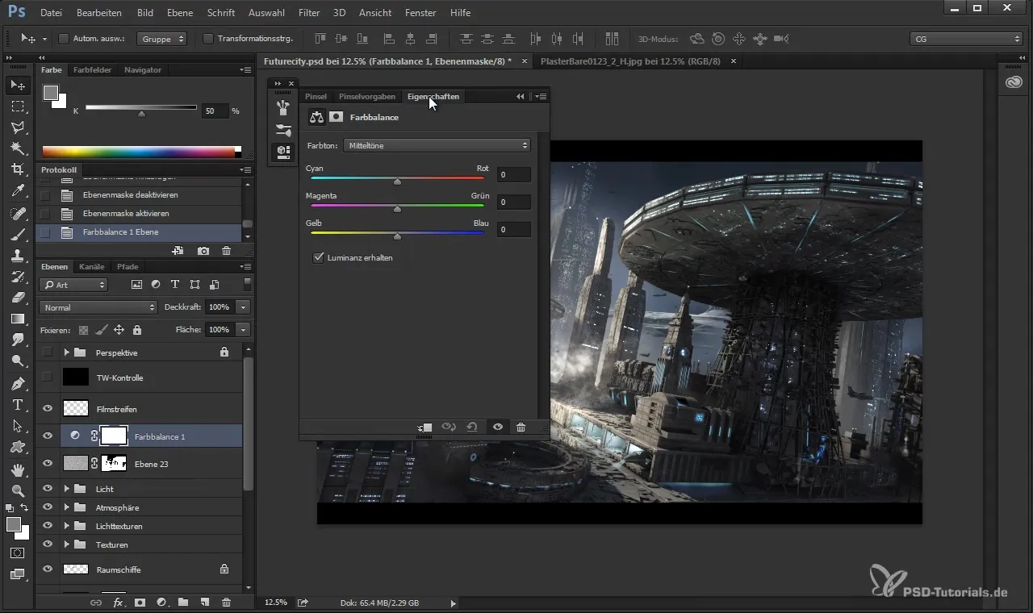Image resolution: width=1033 pixels, height=613 pixels.
Task: Create a new snapshot with camera icon
Action: point(203,252)
